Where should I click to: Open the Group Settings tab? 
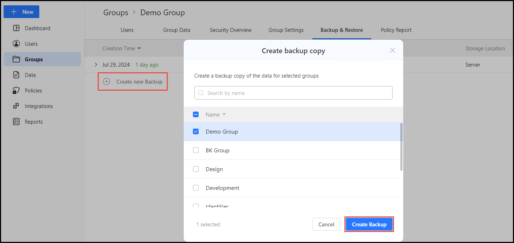[286, 30]
